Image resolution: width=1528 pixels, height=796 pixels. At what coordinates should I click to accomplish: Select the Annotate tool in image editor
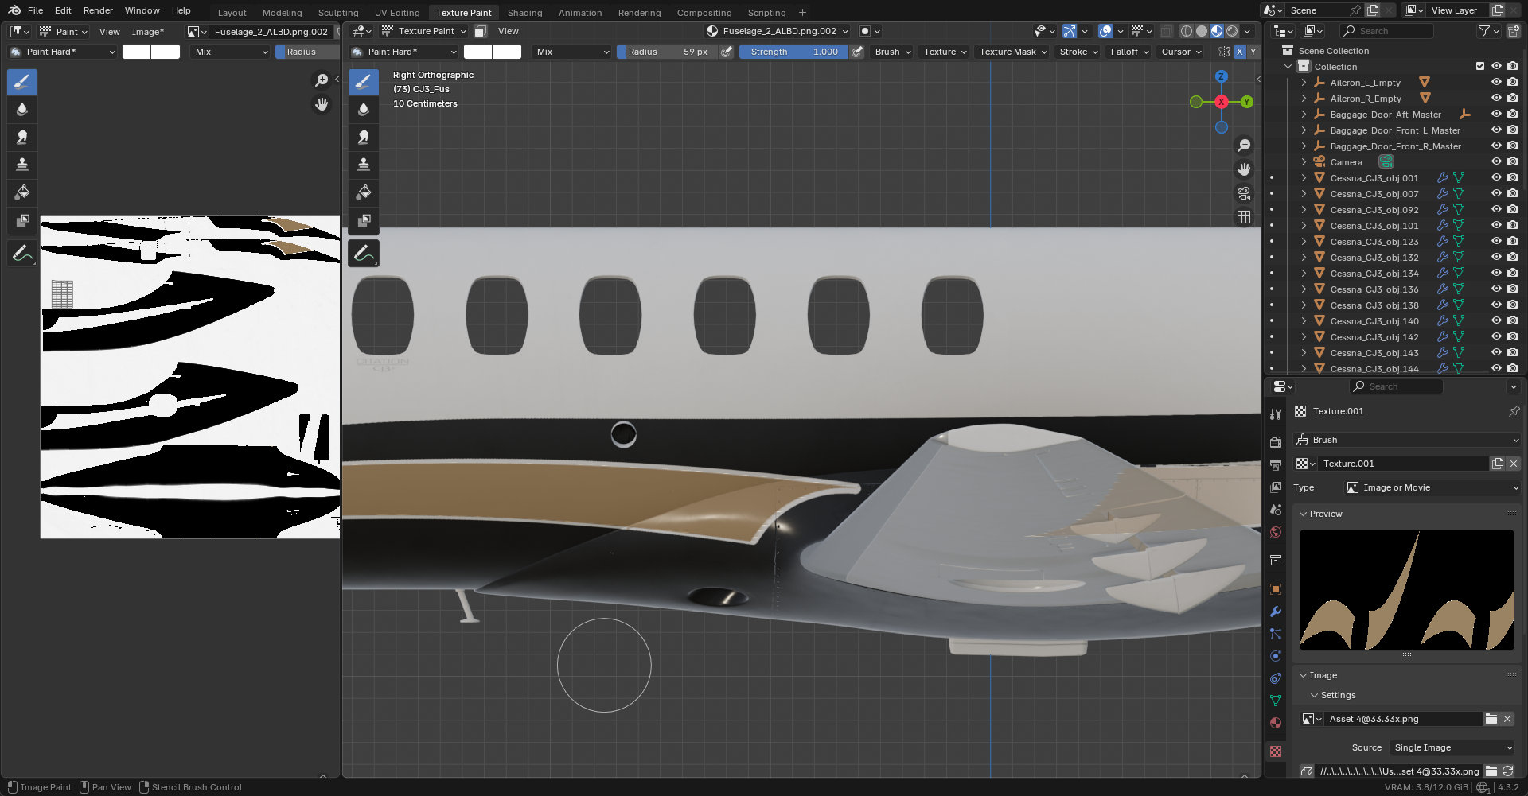tap(22, 254)
